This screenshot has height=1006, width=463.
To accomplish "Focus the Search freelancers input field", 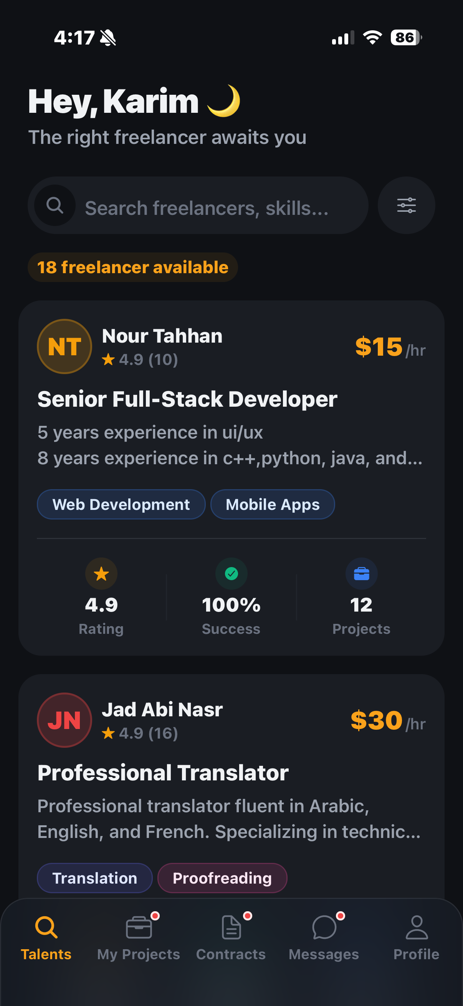I will point(219,208).
